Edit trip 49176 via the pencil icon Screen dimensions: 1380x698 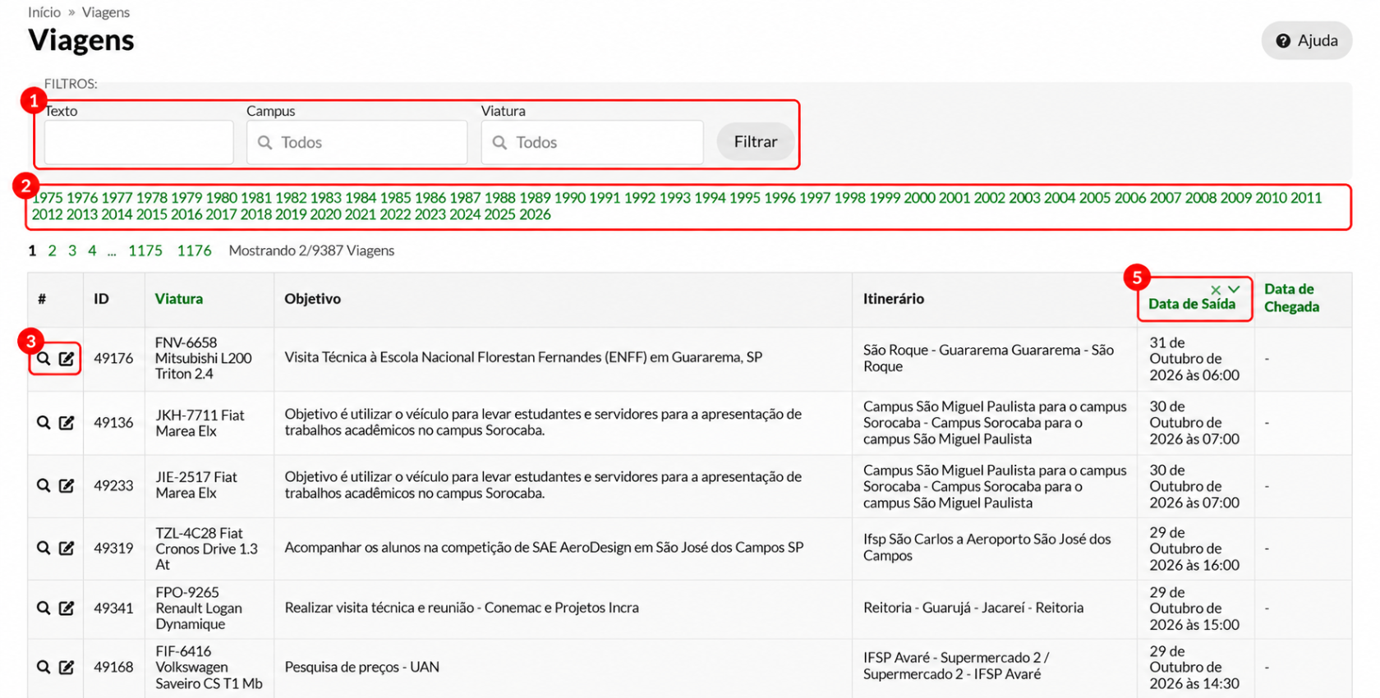pyautogui.click(x=67, y=359)
